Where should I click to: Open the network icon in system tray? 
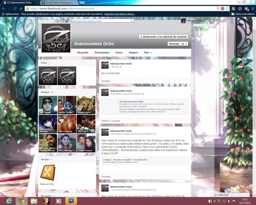pos(225,201)
